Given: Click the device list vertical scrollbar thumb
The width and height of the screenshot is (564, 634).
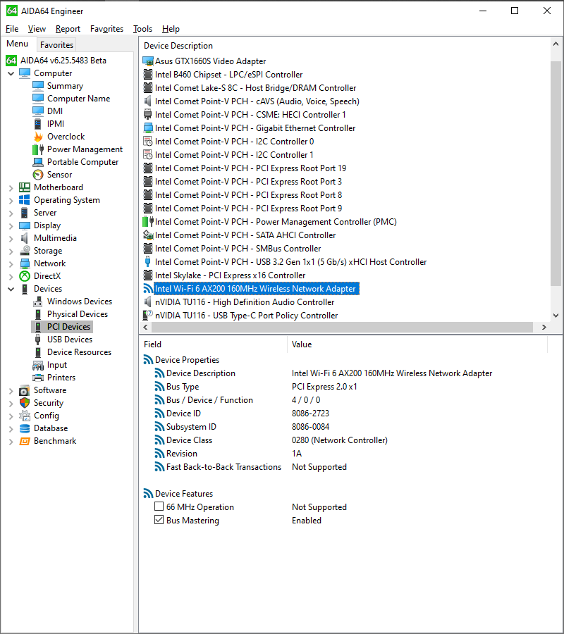Looking at the screenshot, I should point(556,173).
